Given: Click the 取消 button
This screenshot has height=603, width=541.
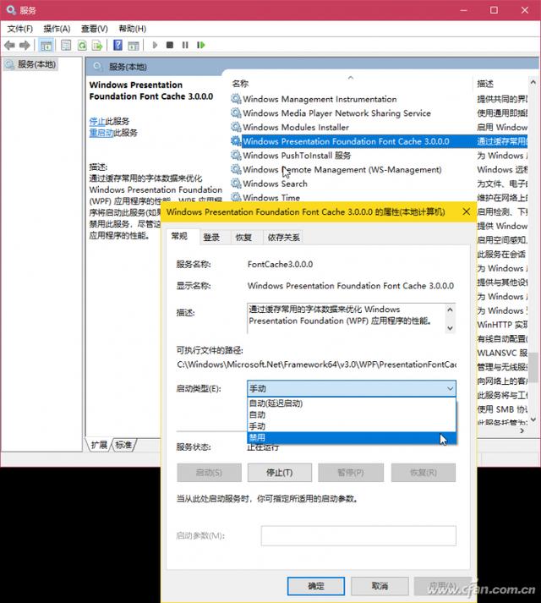Looking at the screenshot, I should point(380,586).
